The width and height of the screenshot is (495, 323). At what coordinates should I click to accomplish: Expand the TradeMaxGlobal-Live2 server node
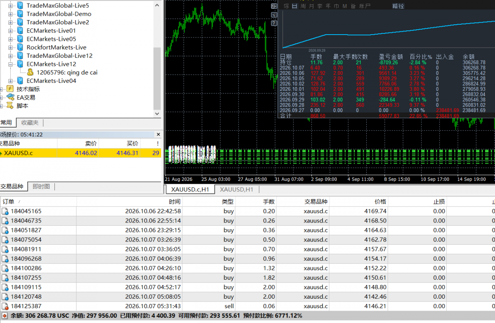point(10,22)
